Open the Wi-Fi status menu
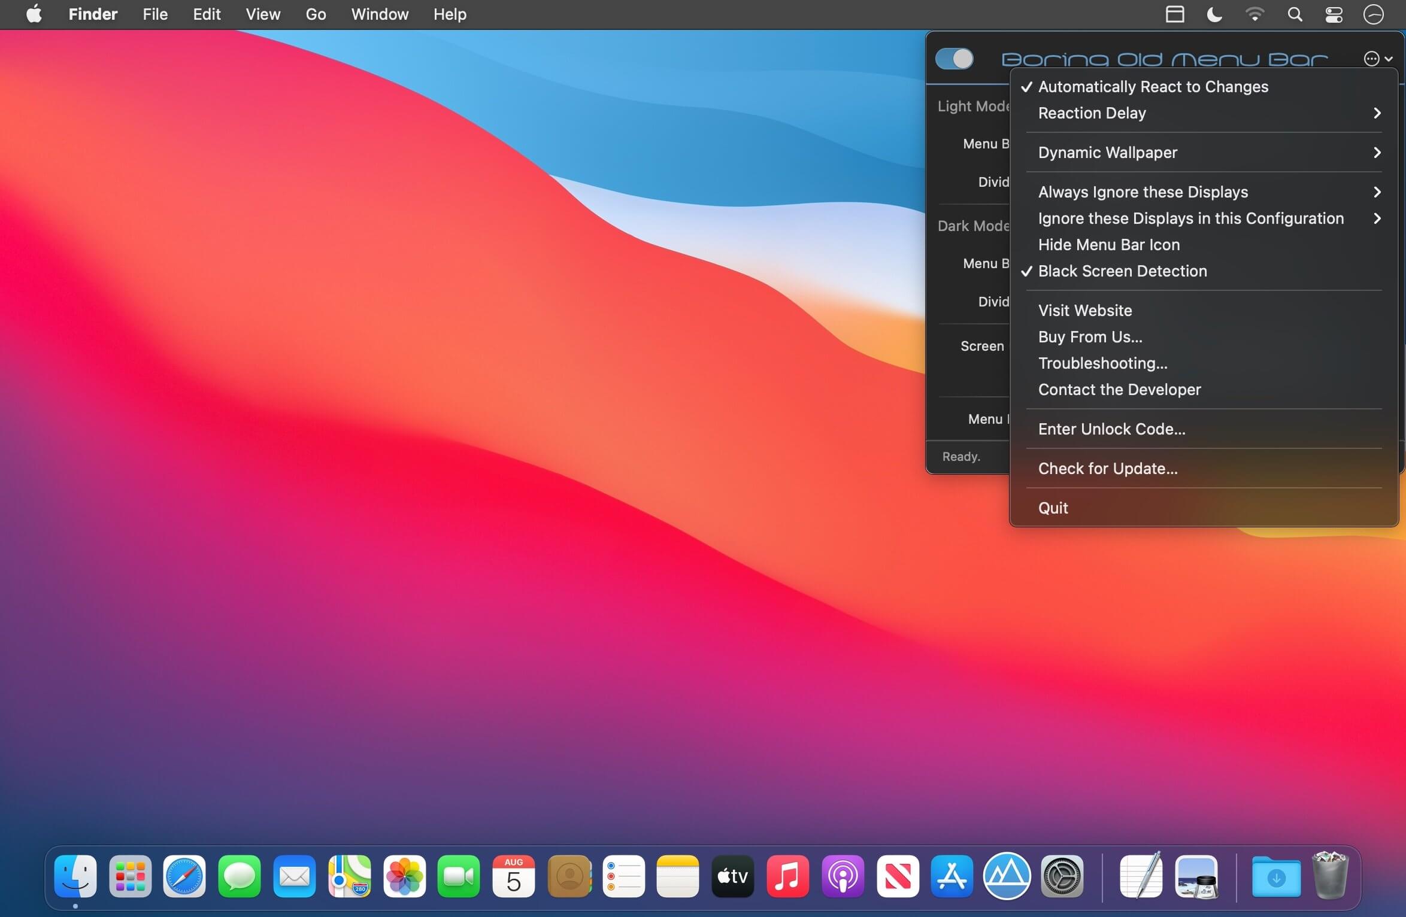Viewport: 1406px width, 917px height. [1255, 14]
